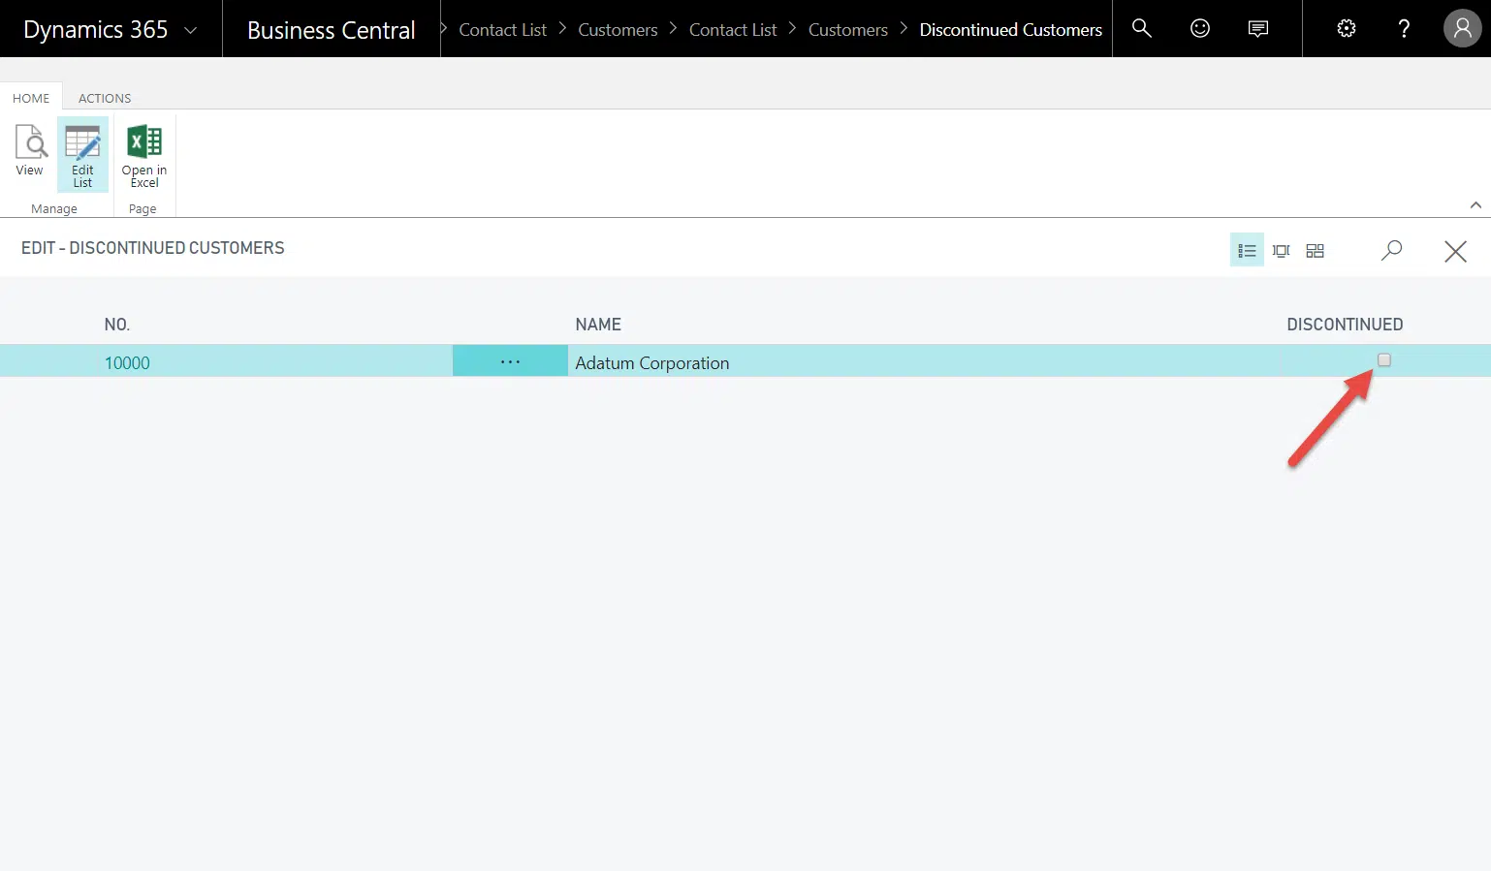Viewport: 1491px width, 871px height.
Task: Open the user account avatar
Action: [1462, 29]
